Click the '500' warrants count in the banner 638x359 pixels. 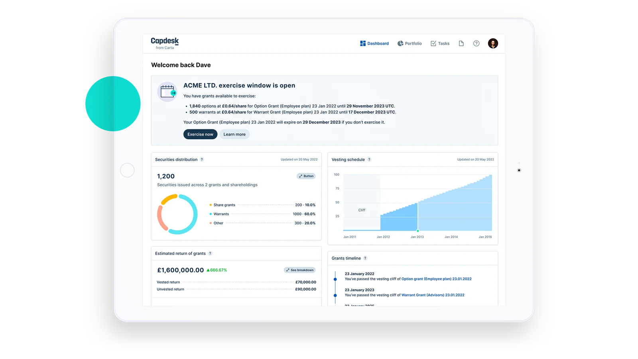pos(193,112)
